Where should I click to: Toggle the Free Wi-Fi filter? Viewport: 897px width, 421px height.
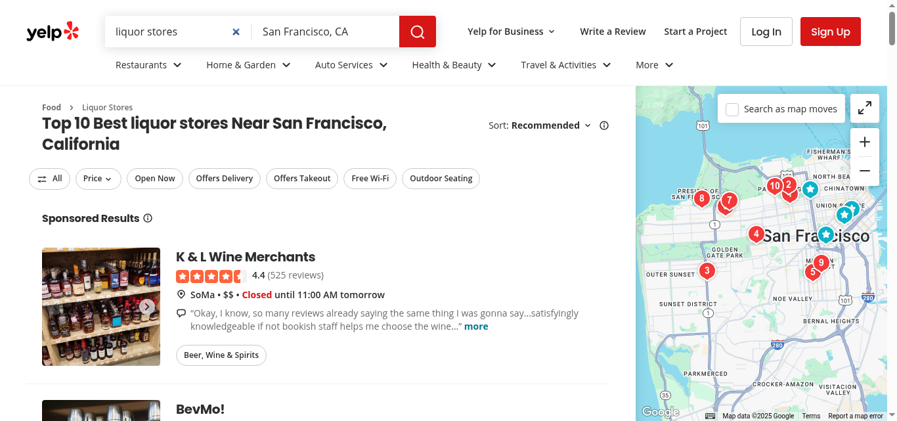pos(370,179)
